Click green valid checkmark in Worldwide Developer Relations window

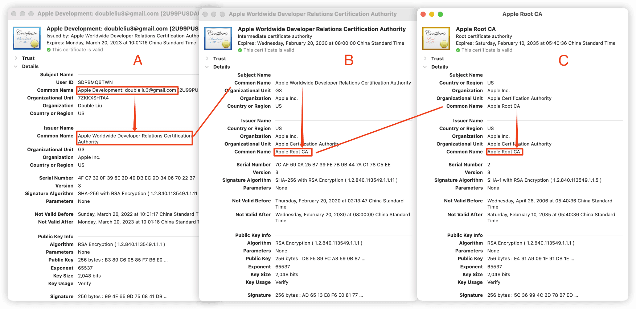pos(240,50)
